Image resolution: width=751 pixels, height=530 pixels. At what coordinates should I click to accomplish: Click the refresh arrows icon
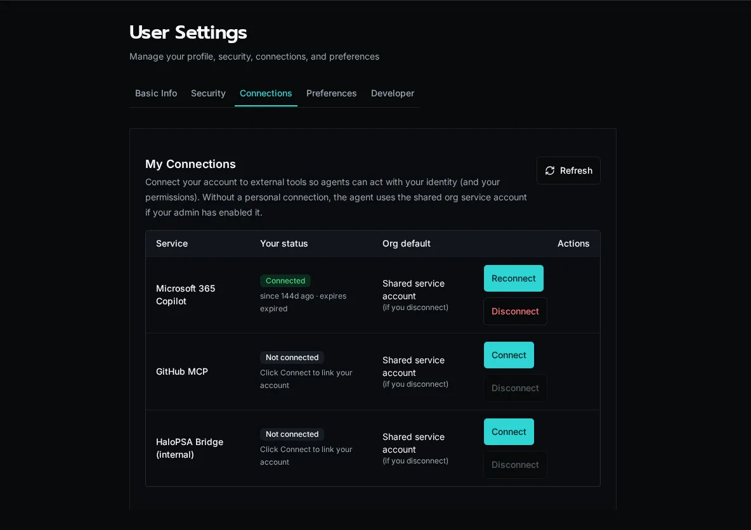click(x=549, y=171)
